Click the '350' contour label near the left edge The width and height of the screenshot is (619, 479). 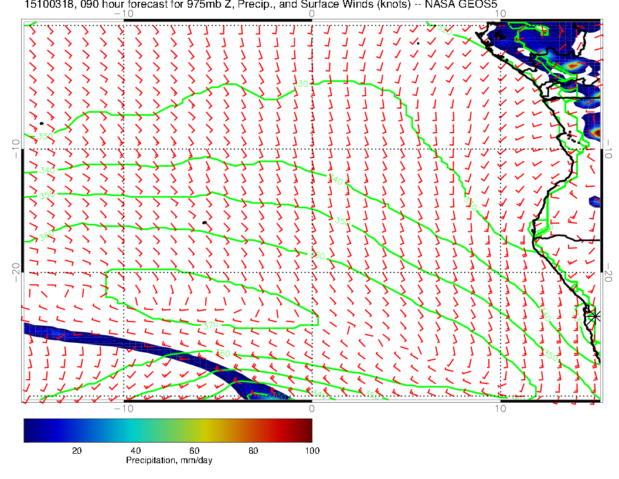[x=47, y=194]
